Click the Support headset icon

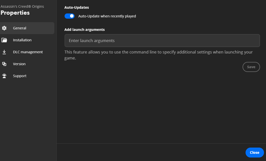[4, 76]
